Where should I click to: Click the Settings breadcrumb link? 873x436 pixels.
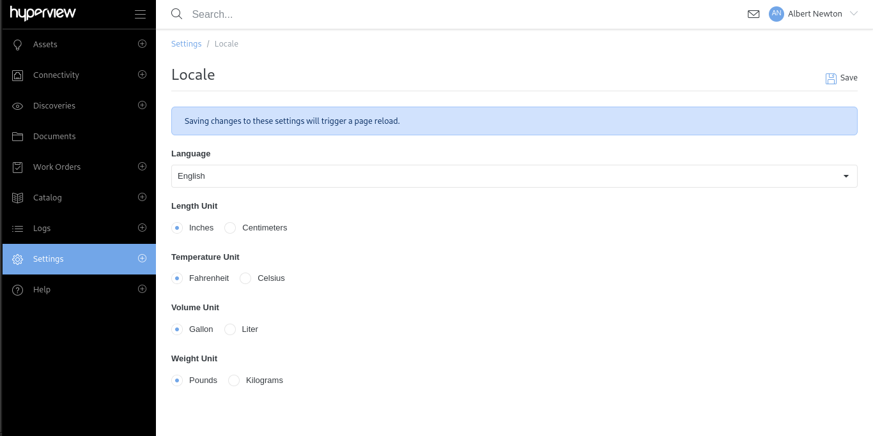click(186, 44)
